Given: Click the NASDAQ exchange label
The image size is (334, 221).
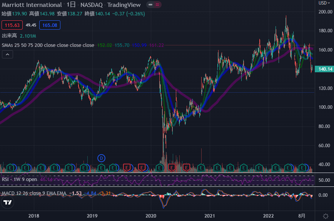Looking at the screenshot, I should (92, 5).
